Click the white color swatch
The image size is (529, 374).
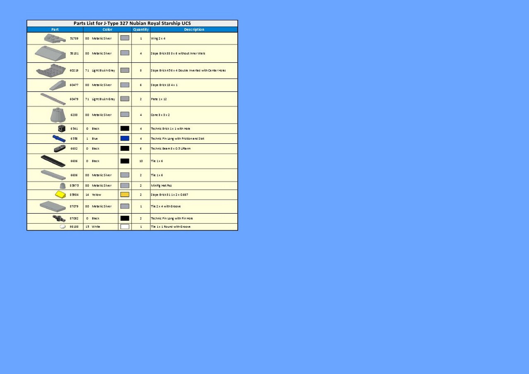(125, 226)
